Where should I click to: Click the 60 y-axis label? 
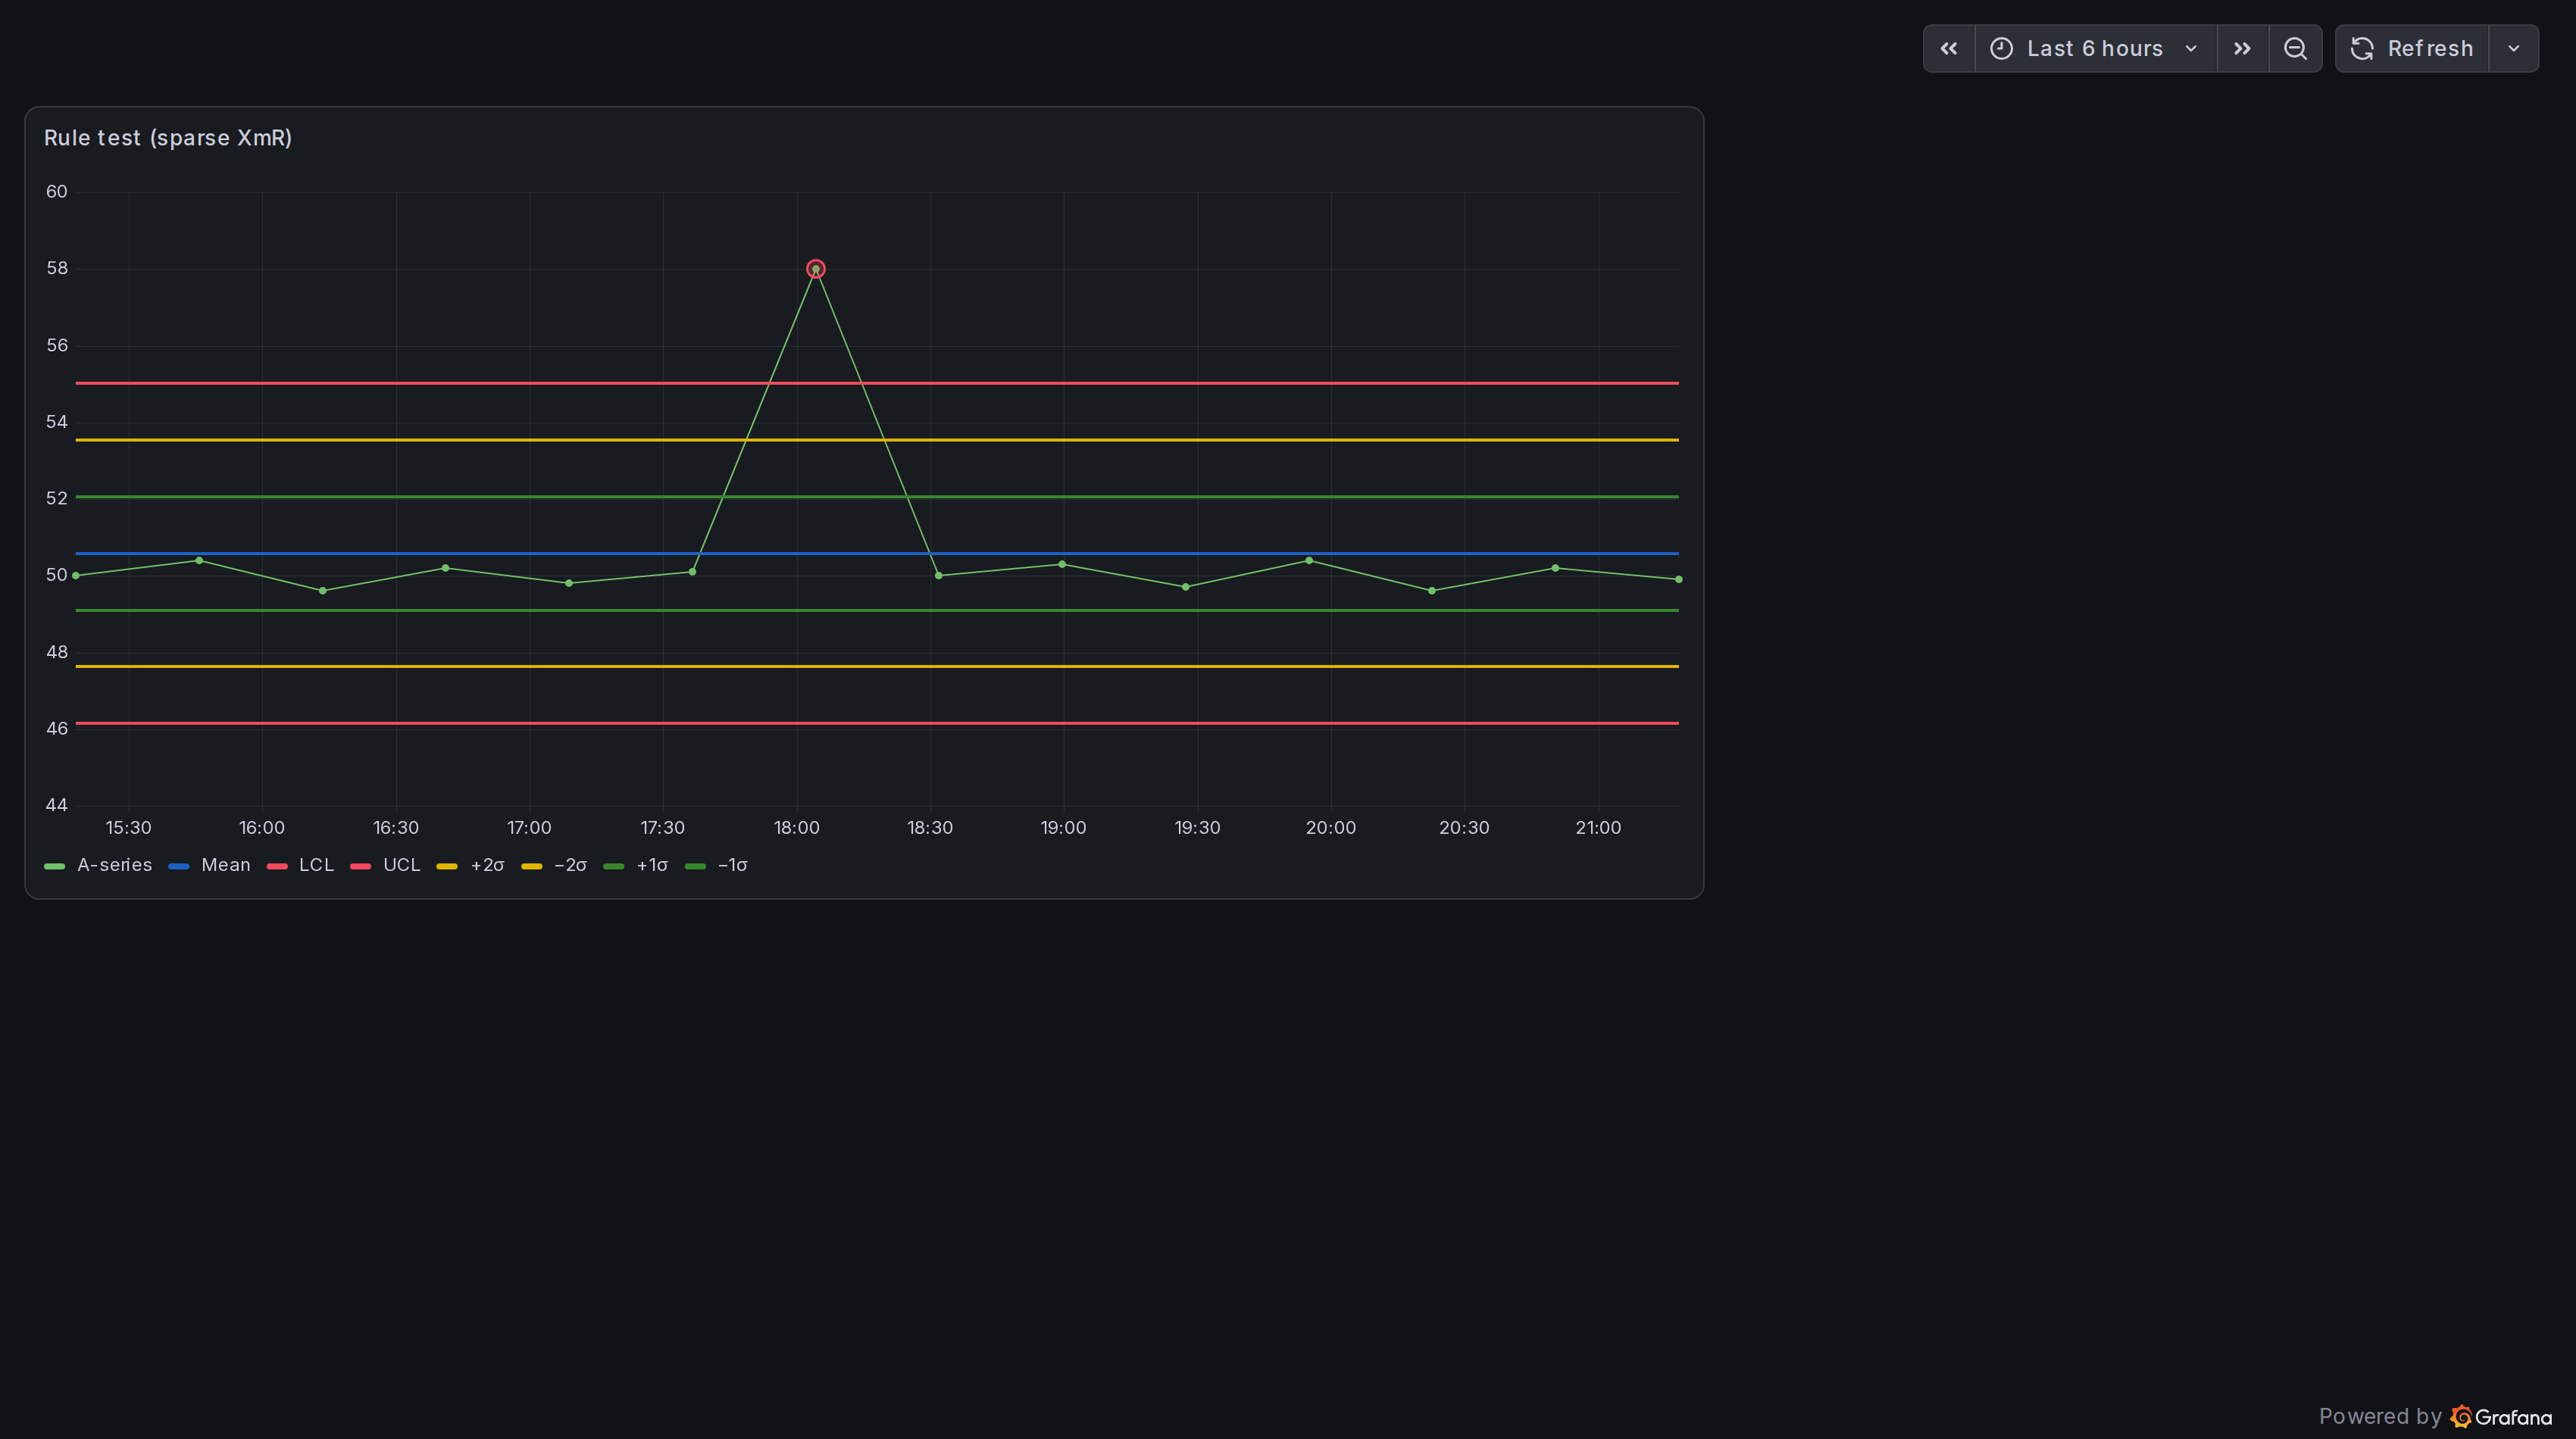pyautogui.click(x=57, y=192)
